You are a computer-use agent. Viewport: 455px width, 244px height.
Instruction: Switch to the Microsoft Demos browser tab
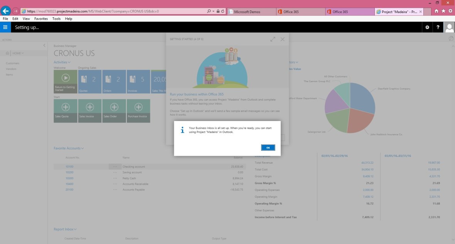tap(251, 12)
